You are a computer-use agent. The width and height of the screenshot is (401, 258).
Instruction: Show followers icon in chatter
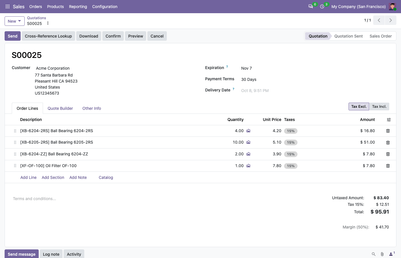click(392, 254)
